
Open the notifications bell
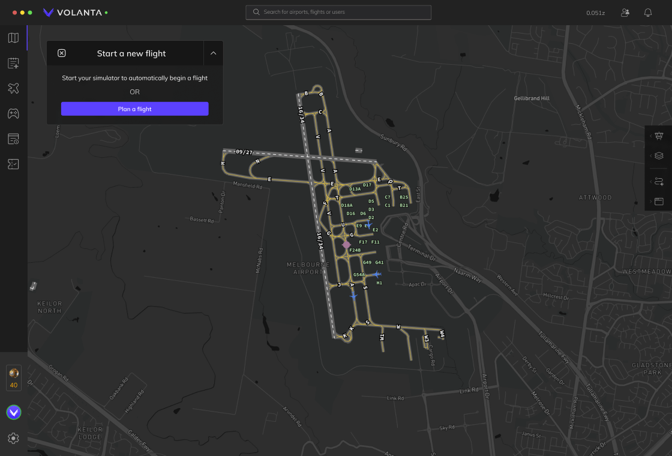[648, 13]
